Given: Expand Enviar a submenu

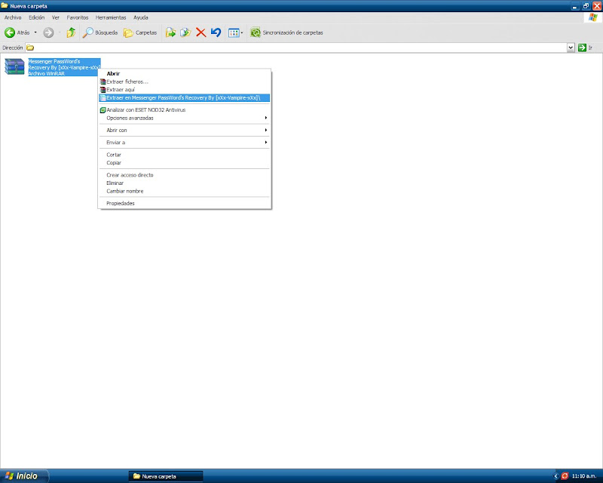Looking at the screenshot, I should tap(184, 143).
